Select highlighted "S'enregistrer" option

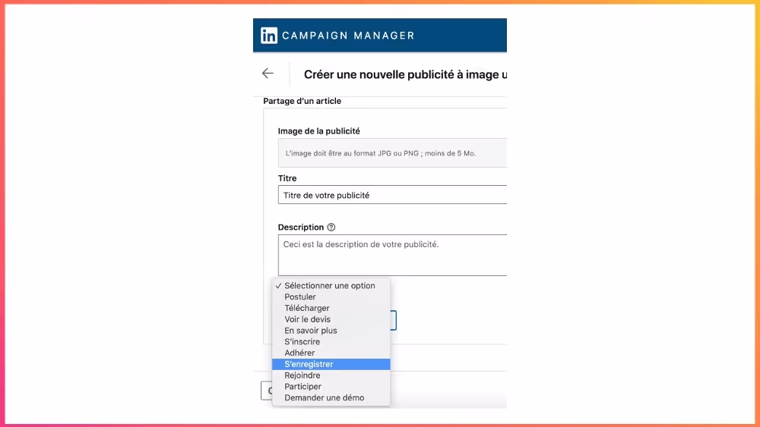click(331, 364)
